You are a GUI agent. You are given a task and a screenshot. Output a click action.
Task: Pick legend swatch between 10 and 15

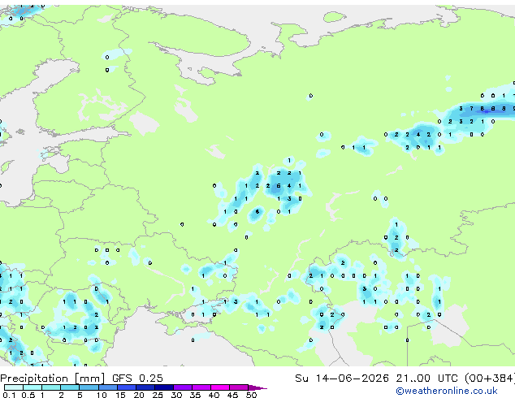pos(107,387)
